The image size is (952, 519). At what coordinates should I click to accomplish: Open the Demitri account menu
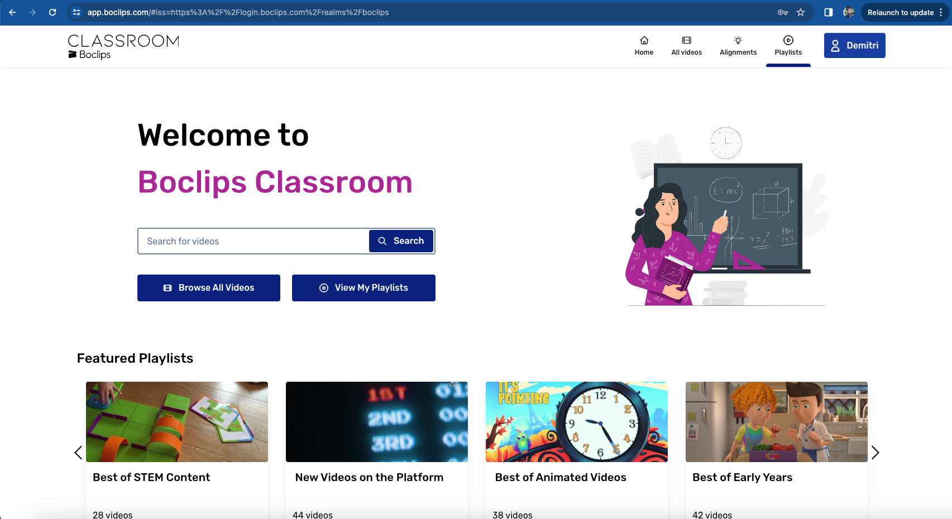[854, 46]
